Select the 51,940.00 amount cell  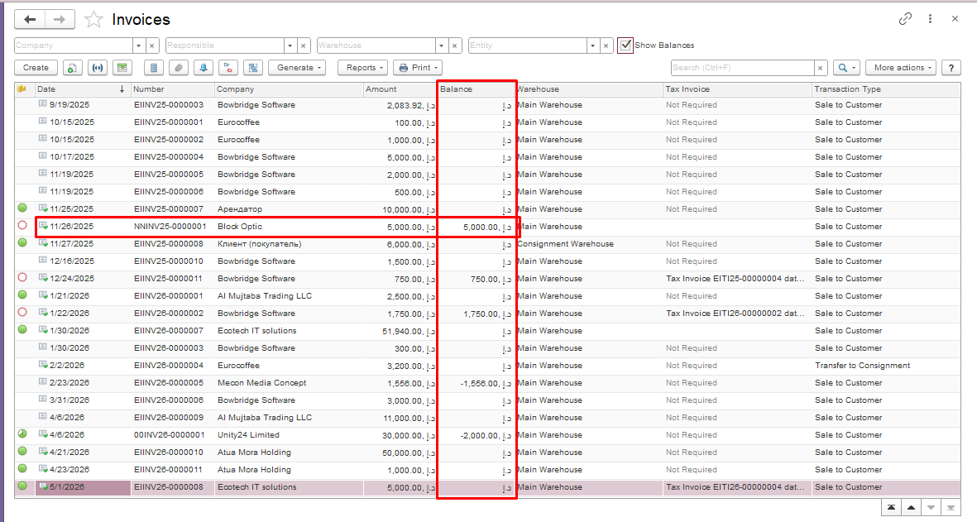[x=400, y=331]
